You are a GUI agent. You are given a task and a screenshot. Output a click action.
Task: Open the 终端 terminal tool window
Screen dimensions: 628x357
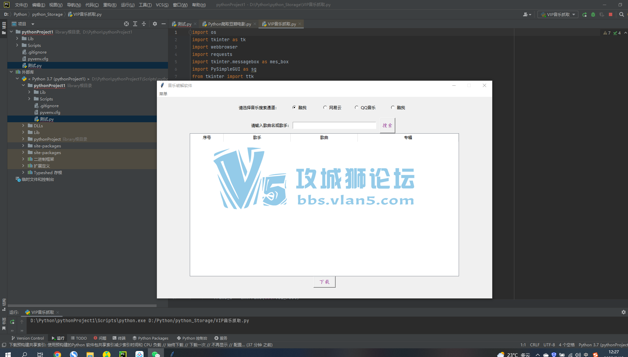pyautogui.click(x=119, y=338)
